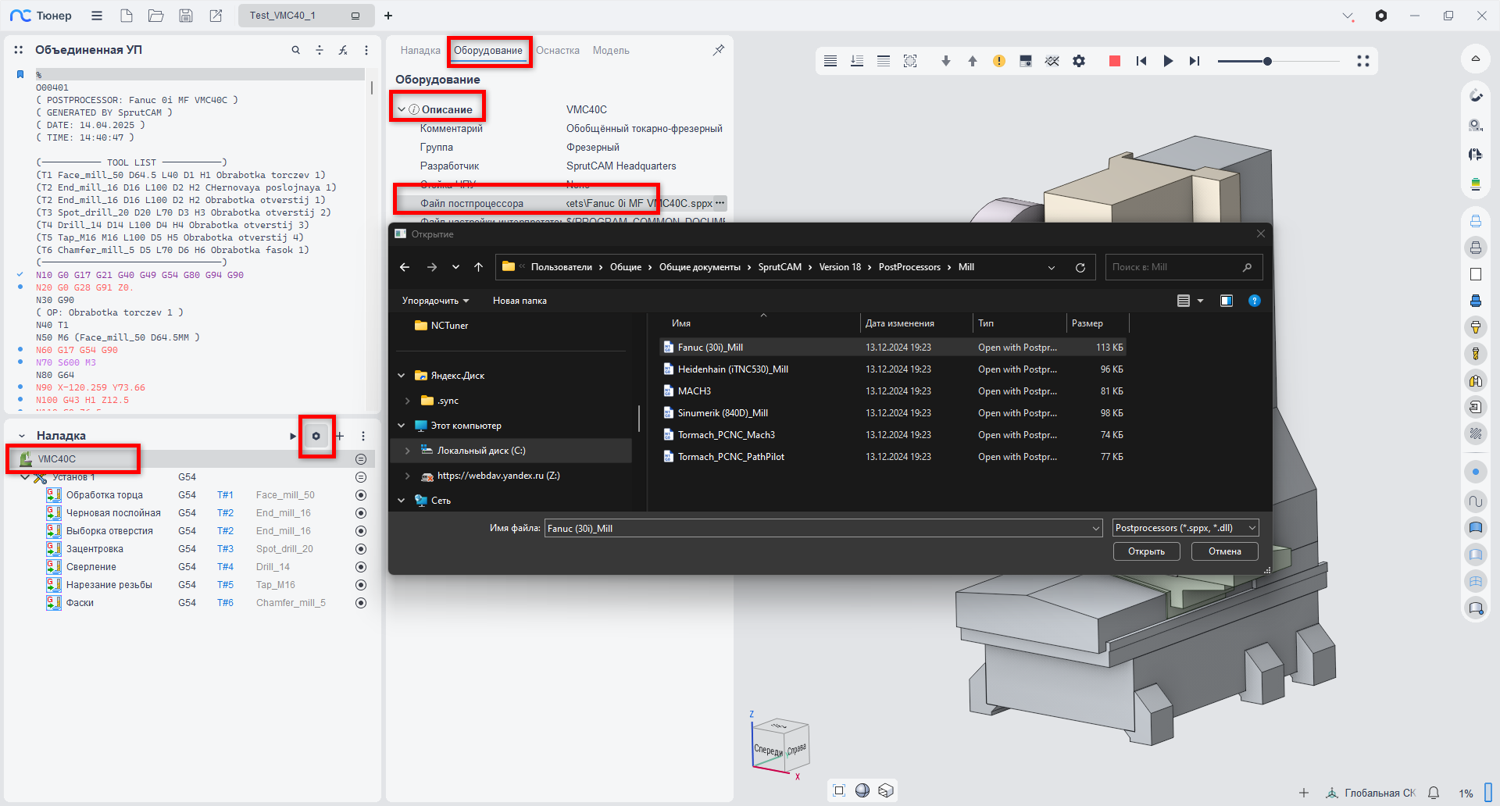Click the Открыть button
The width and height of the screenshot is (1500, 806).
(x=1146, y=551)
